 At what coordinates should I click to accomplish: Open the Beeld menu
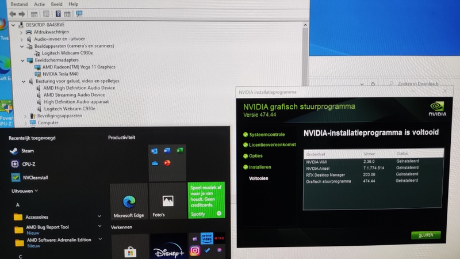[x=56, y=4]
